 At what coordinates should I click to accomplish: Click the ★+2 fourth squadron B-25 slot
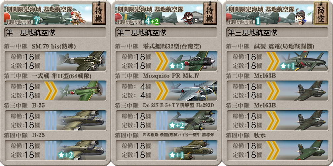click(55, 150)
